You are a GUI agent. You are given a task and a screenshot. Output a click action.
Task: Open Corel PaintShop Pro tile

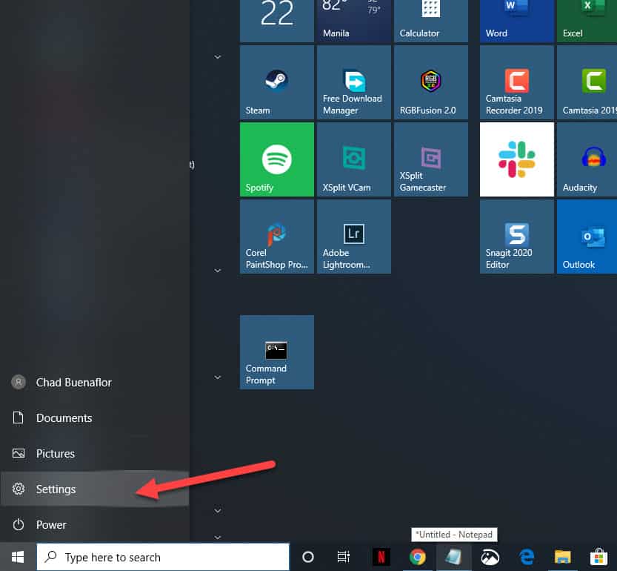[x=276, y=237]
